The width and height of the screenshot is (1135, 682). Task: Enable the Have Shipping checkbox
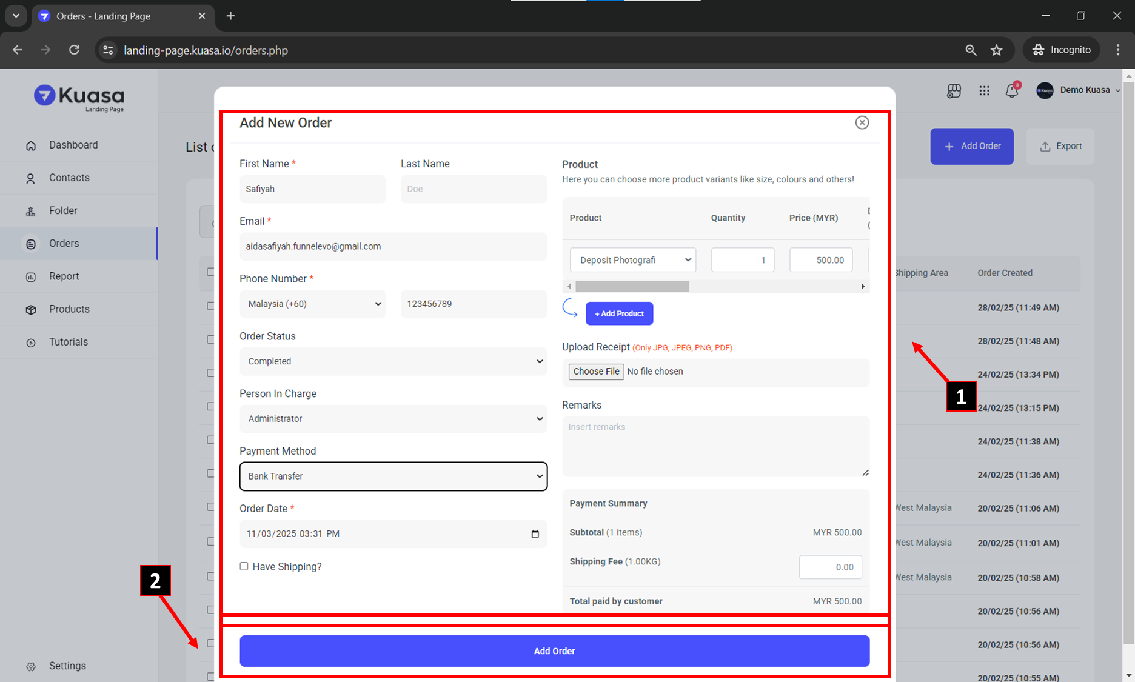point(244,566)
